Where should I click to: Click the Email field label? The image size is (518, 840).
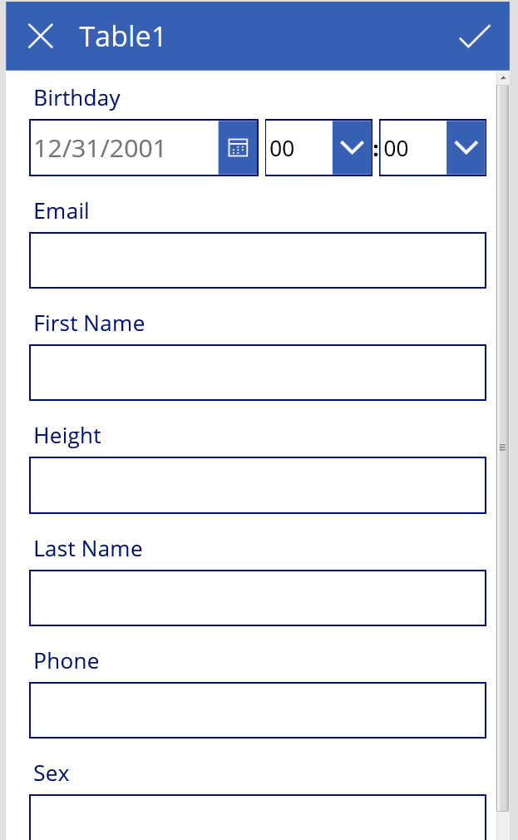tap(62, 211)
